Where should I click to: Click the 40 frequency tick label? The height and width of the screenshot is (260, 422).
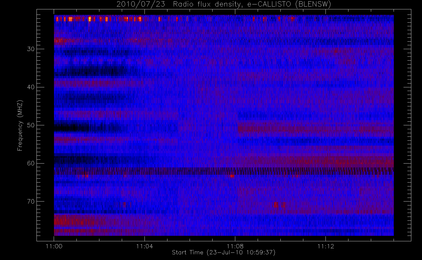point(31,87)
